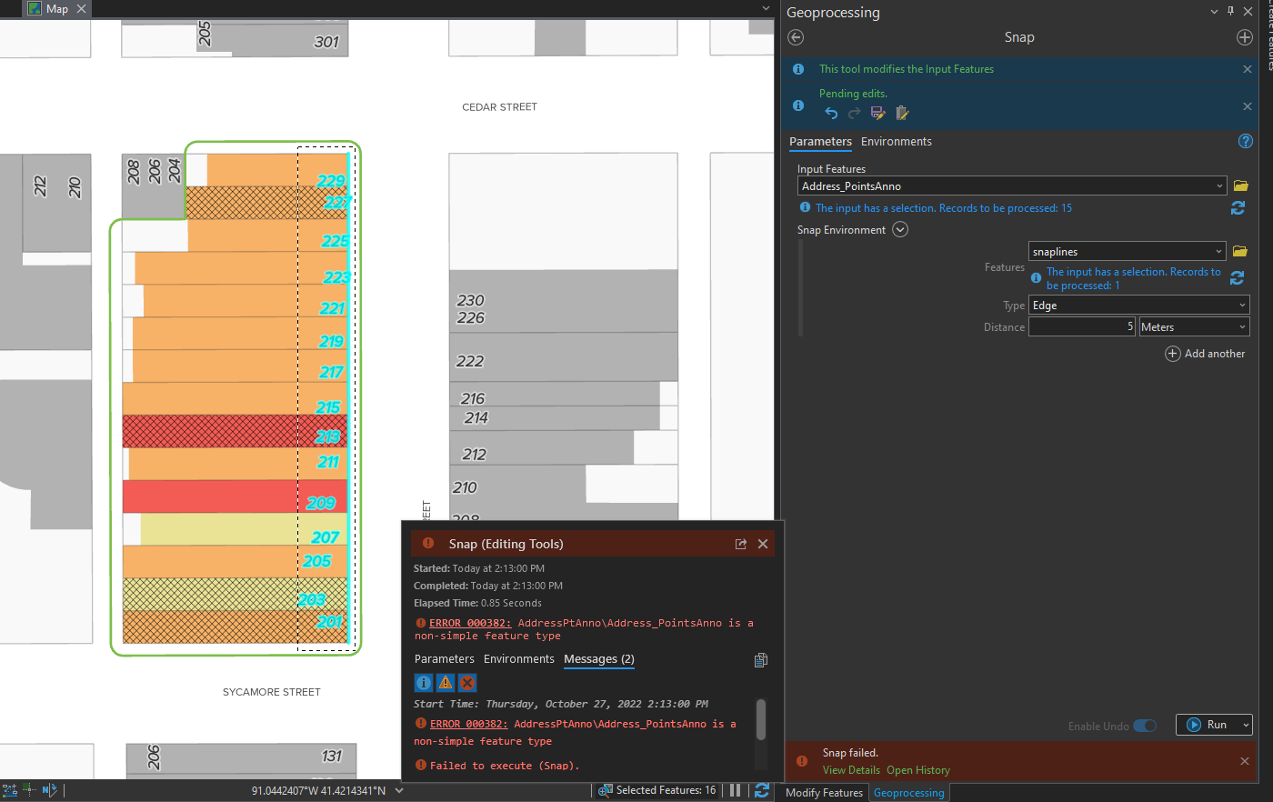The width and height of the screenshot is (1273, 802).
Task: Switch to the Environments tab
Action: [896, 141]
